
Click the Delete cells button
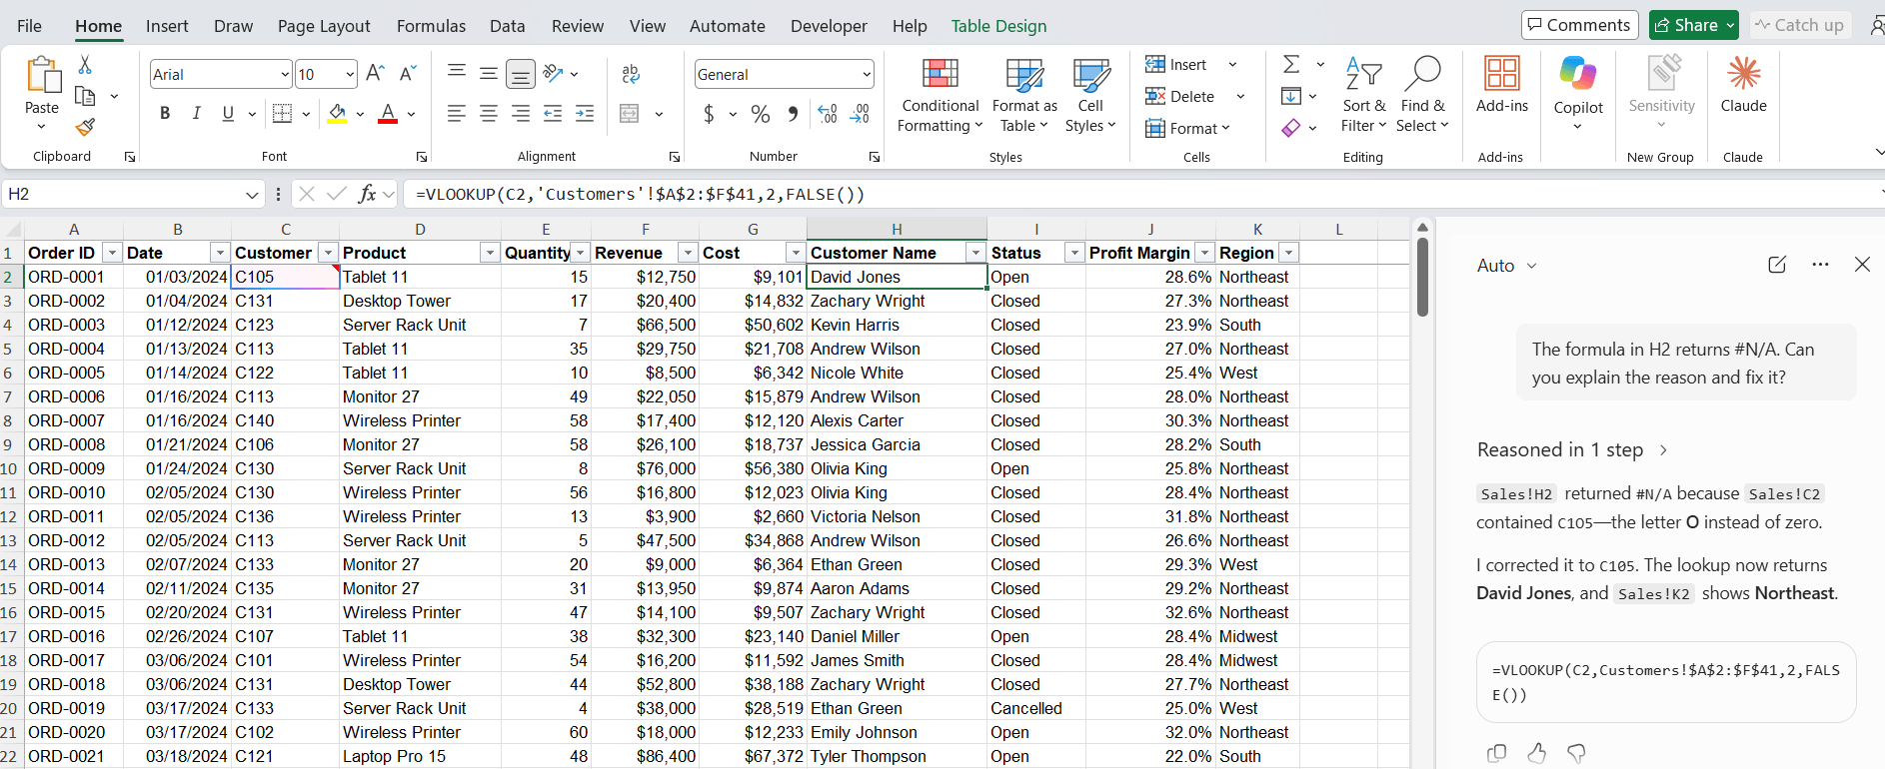tap(1180, 96)
